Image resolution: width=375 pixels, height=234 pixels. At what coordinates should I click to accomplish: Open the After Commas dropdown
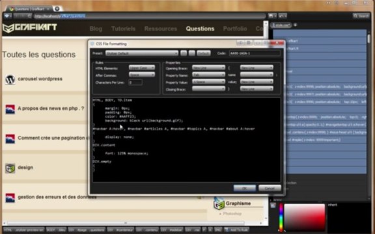pyautogui.click(x=142, y=75)
